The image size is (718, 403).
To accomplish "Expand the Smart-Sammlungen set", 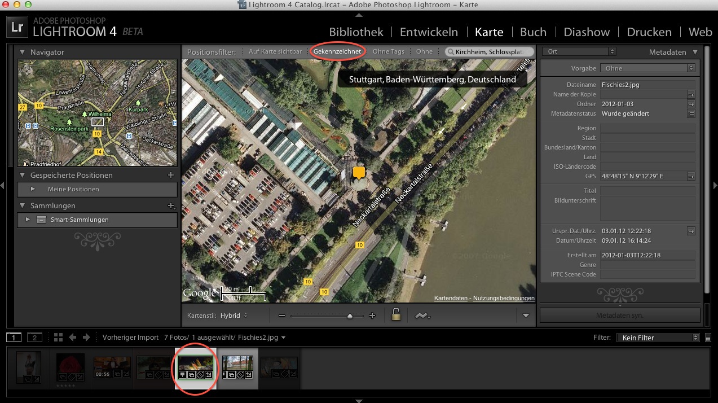I will coord(28,220).
